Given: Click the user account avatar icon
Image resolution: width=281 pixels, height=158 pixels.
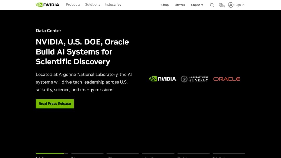Looking at the screenshot, I should pos(231,5).
